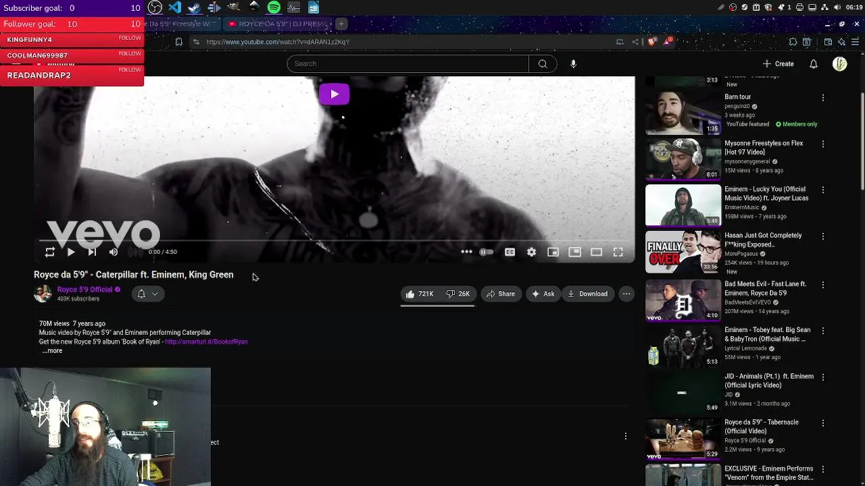Open a new browser tab with plus

coord(341,24)
